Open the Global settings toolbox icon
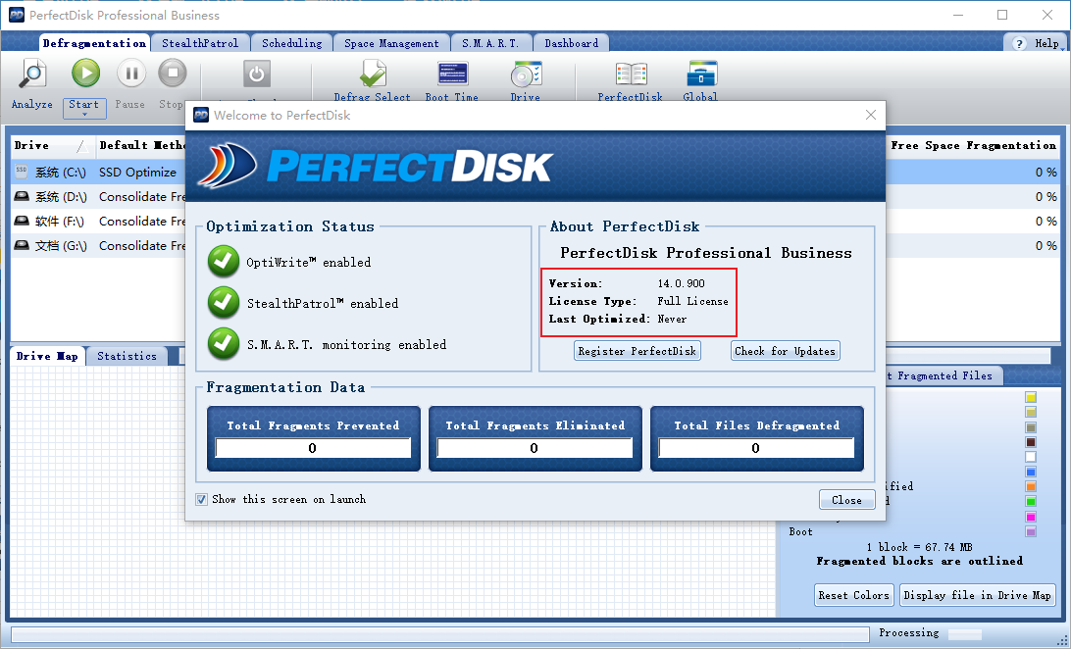This screenshot has height=649, width=1071. tap(702, 74)
